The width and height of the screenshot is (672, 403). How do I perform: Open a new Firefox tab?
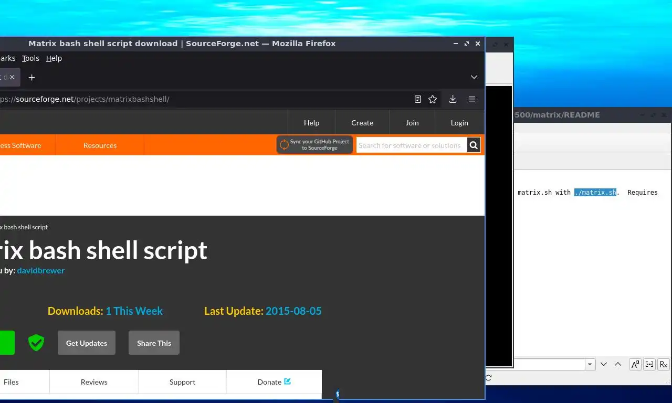tap(31, 77)
